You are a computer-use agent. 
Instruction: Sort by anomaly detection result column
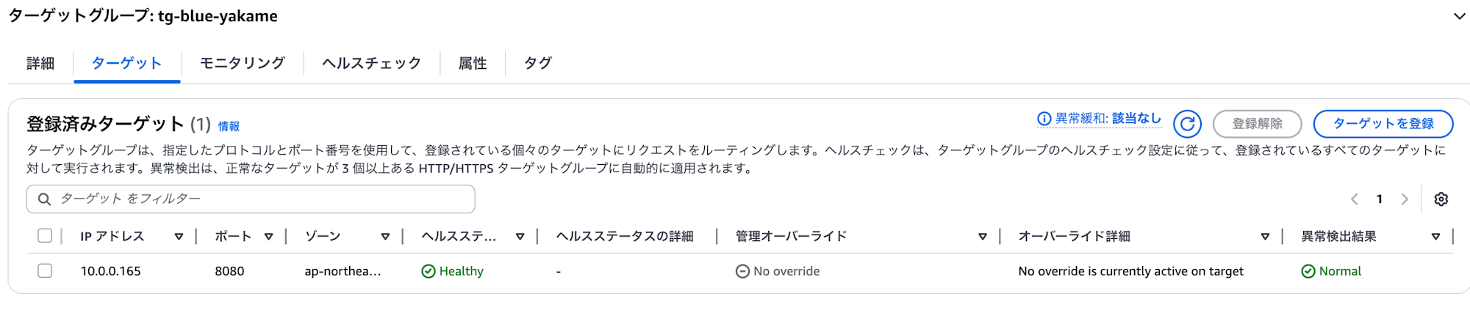(1435, 237)
